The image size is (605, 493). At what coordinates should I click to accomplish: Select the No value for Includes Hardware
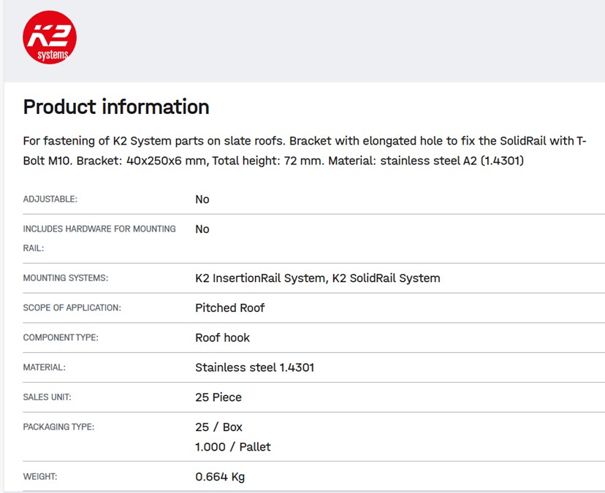pyautogui.click(x=202, y=229)
